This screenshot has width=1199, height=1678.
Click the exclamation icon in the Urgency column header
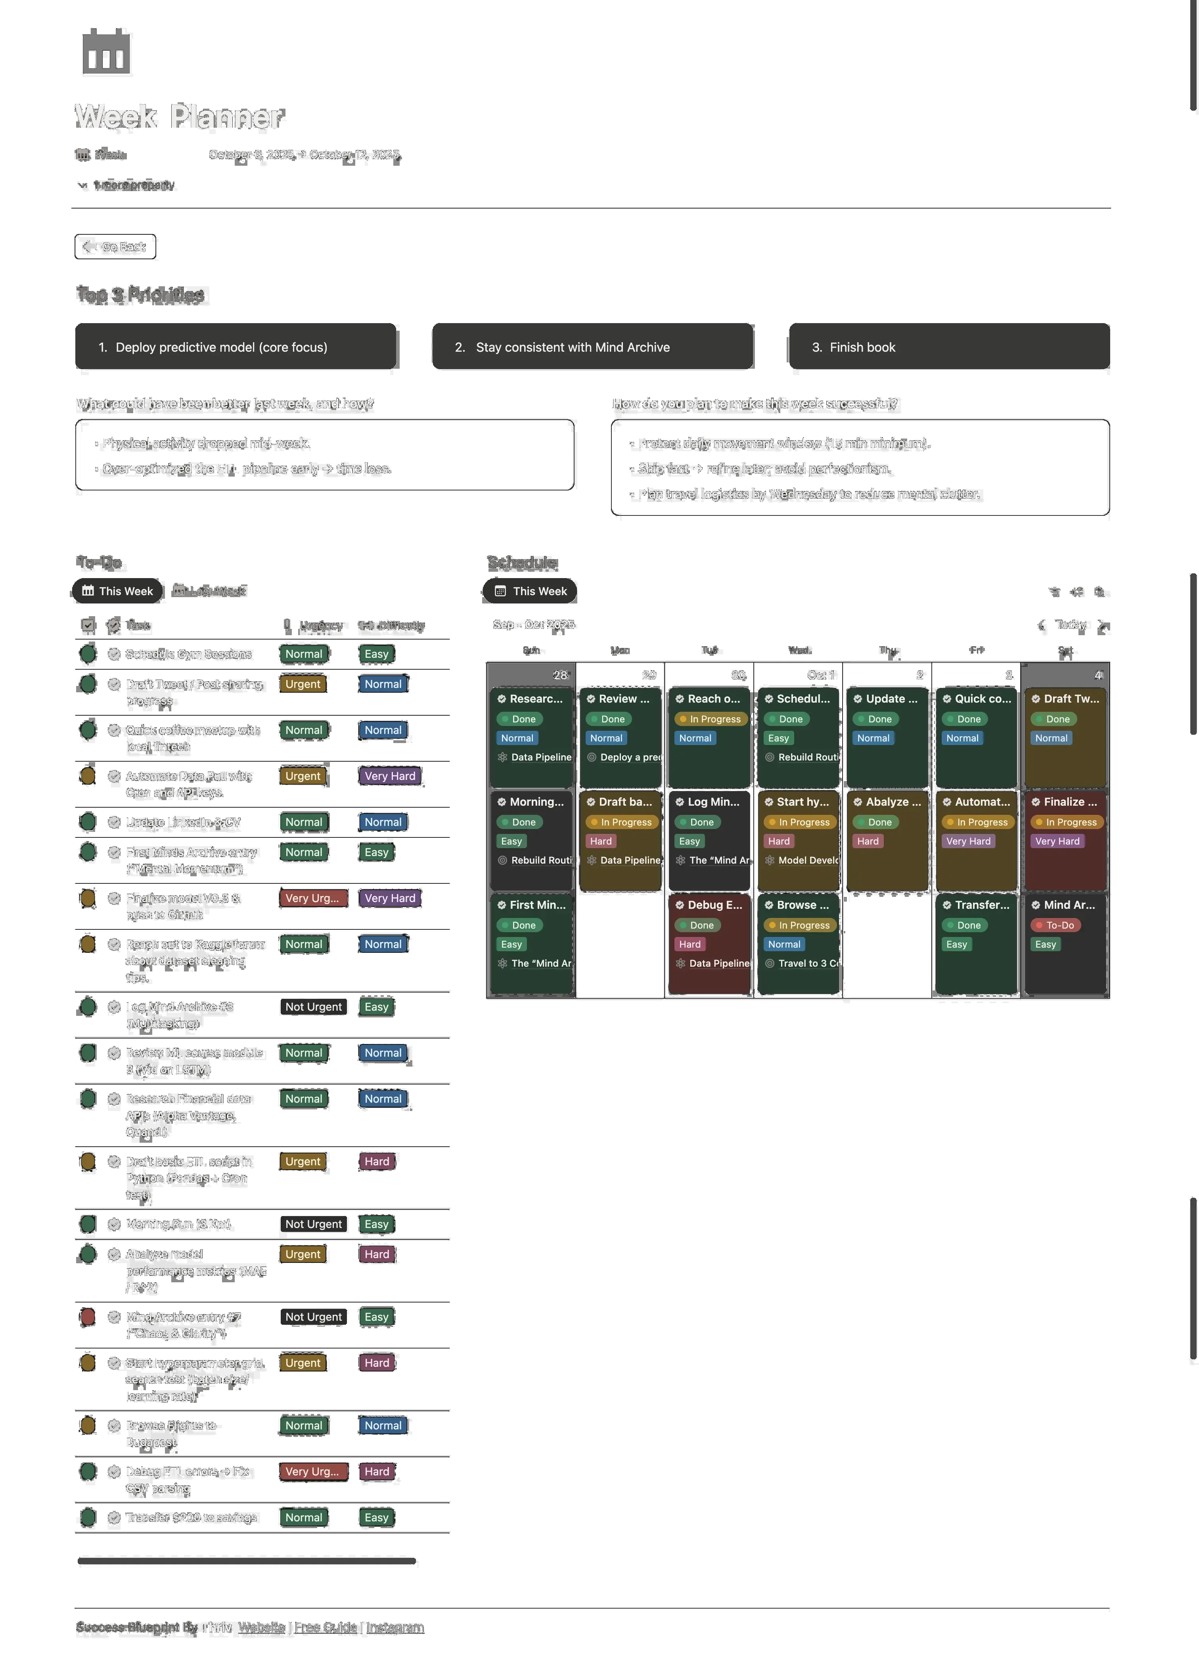[x=286, y=625]
